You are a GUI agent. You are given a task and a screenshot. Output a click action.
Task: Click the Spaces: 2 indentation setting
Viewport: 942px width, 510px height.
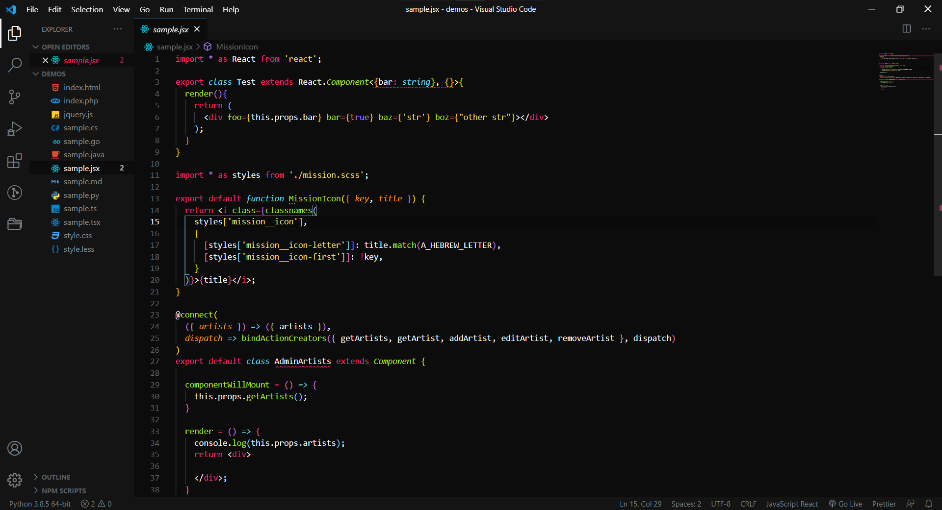click(x=686, y=504)
